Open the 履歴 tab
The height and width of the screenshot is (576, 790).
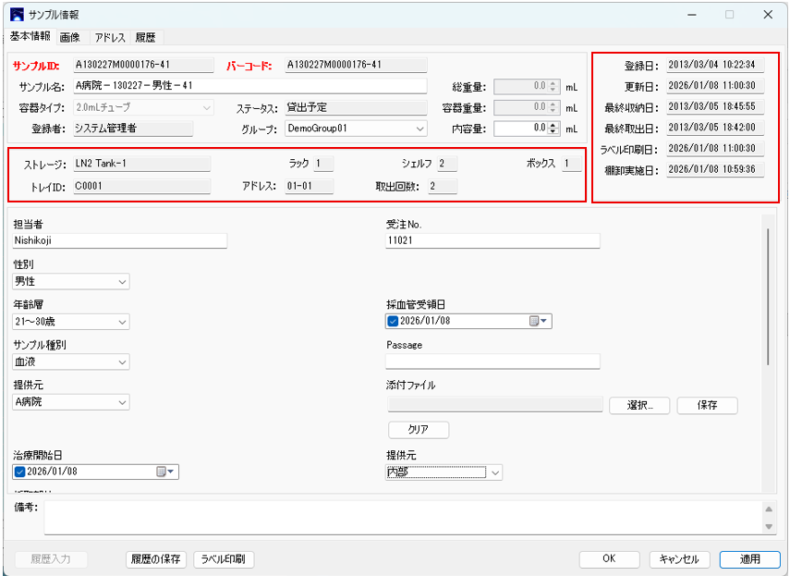pos(146,37)
